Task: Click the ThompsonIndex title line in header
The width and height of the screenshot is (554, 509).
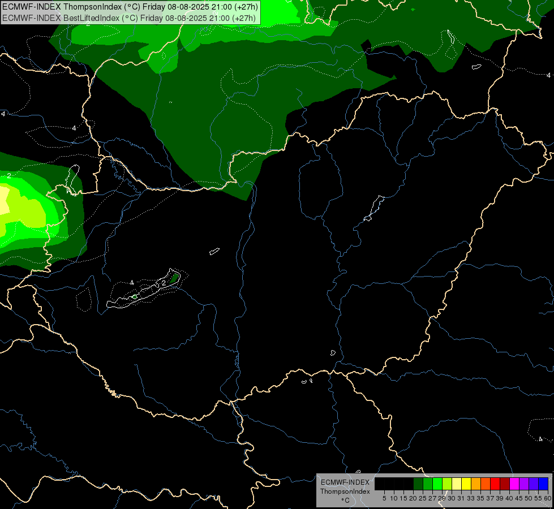Action: pyautogui.click(x=130, y=7)
